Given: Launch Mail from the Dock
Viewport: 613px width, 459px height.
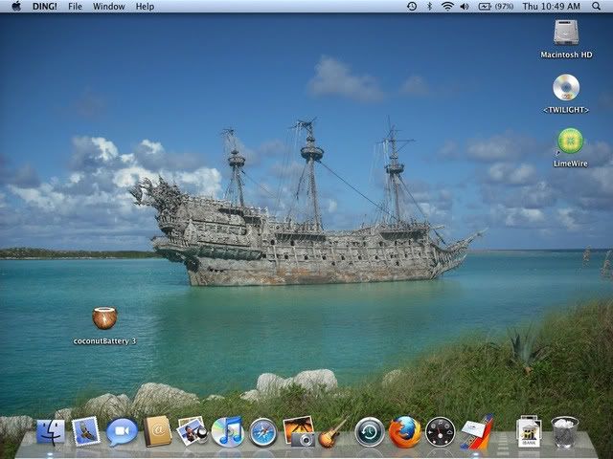Looking at the screenshot, I should (85, 431).
